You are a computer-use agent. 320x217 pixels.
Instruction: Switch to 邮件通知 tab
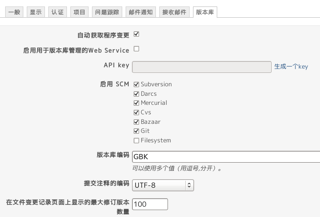coord(141,12)
